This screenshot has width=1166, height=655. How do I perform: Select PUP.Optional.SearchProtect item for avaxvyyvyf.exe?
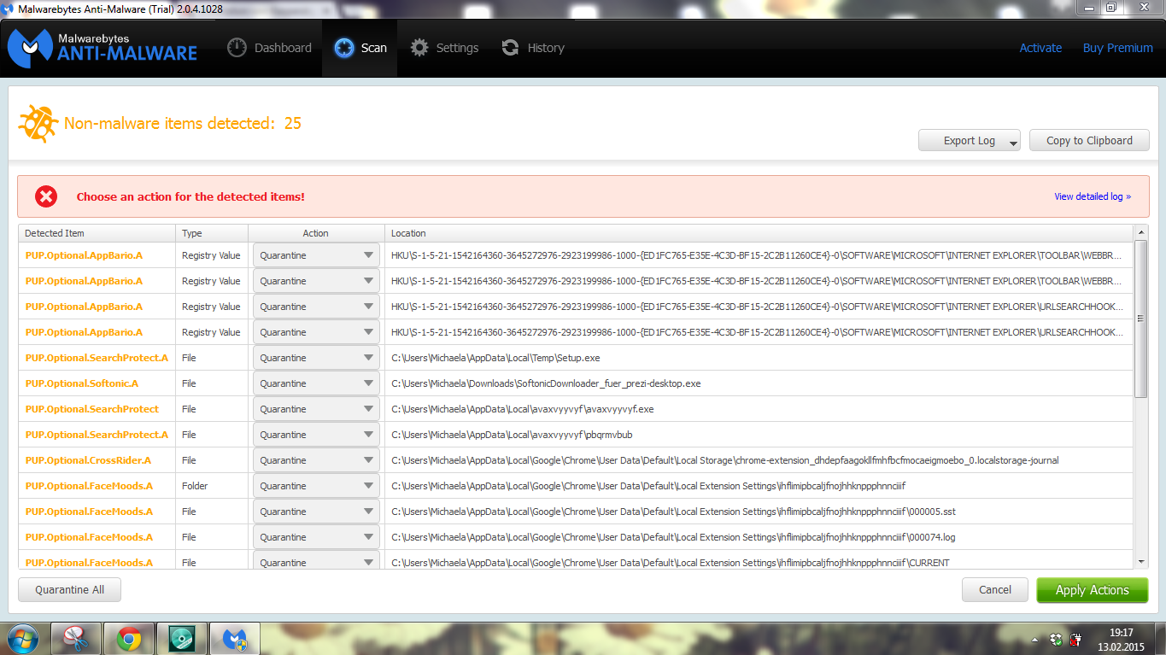pos(92,409)
